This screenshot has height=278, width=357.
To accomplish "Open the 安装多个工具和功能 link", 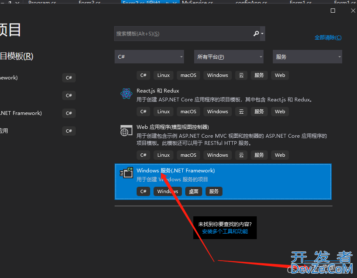I will (x=225, y=232).
